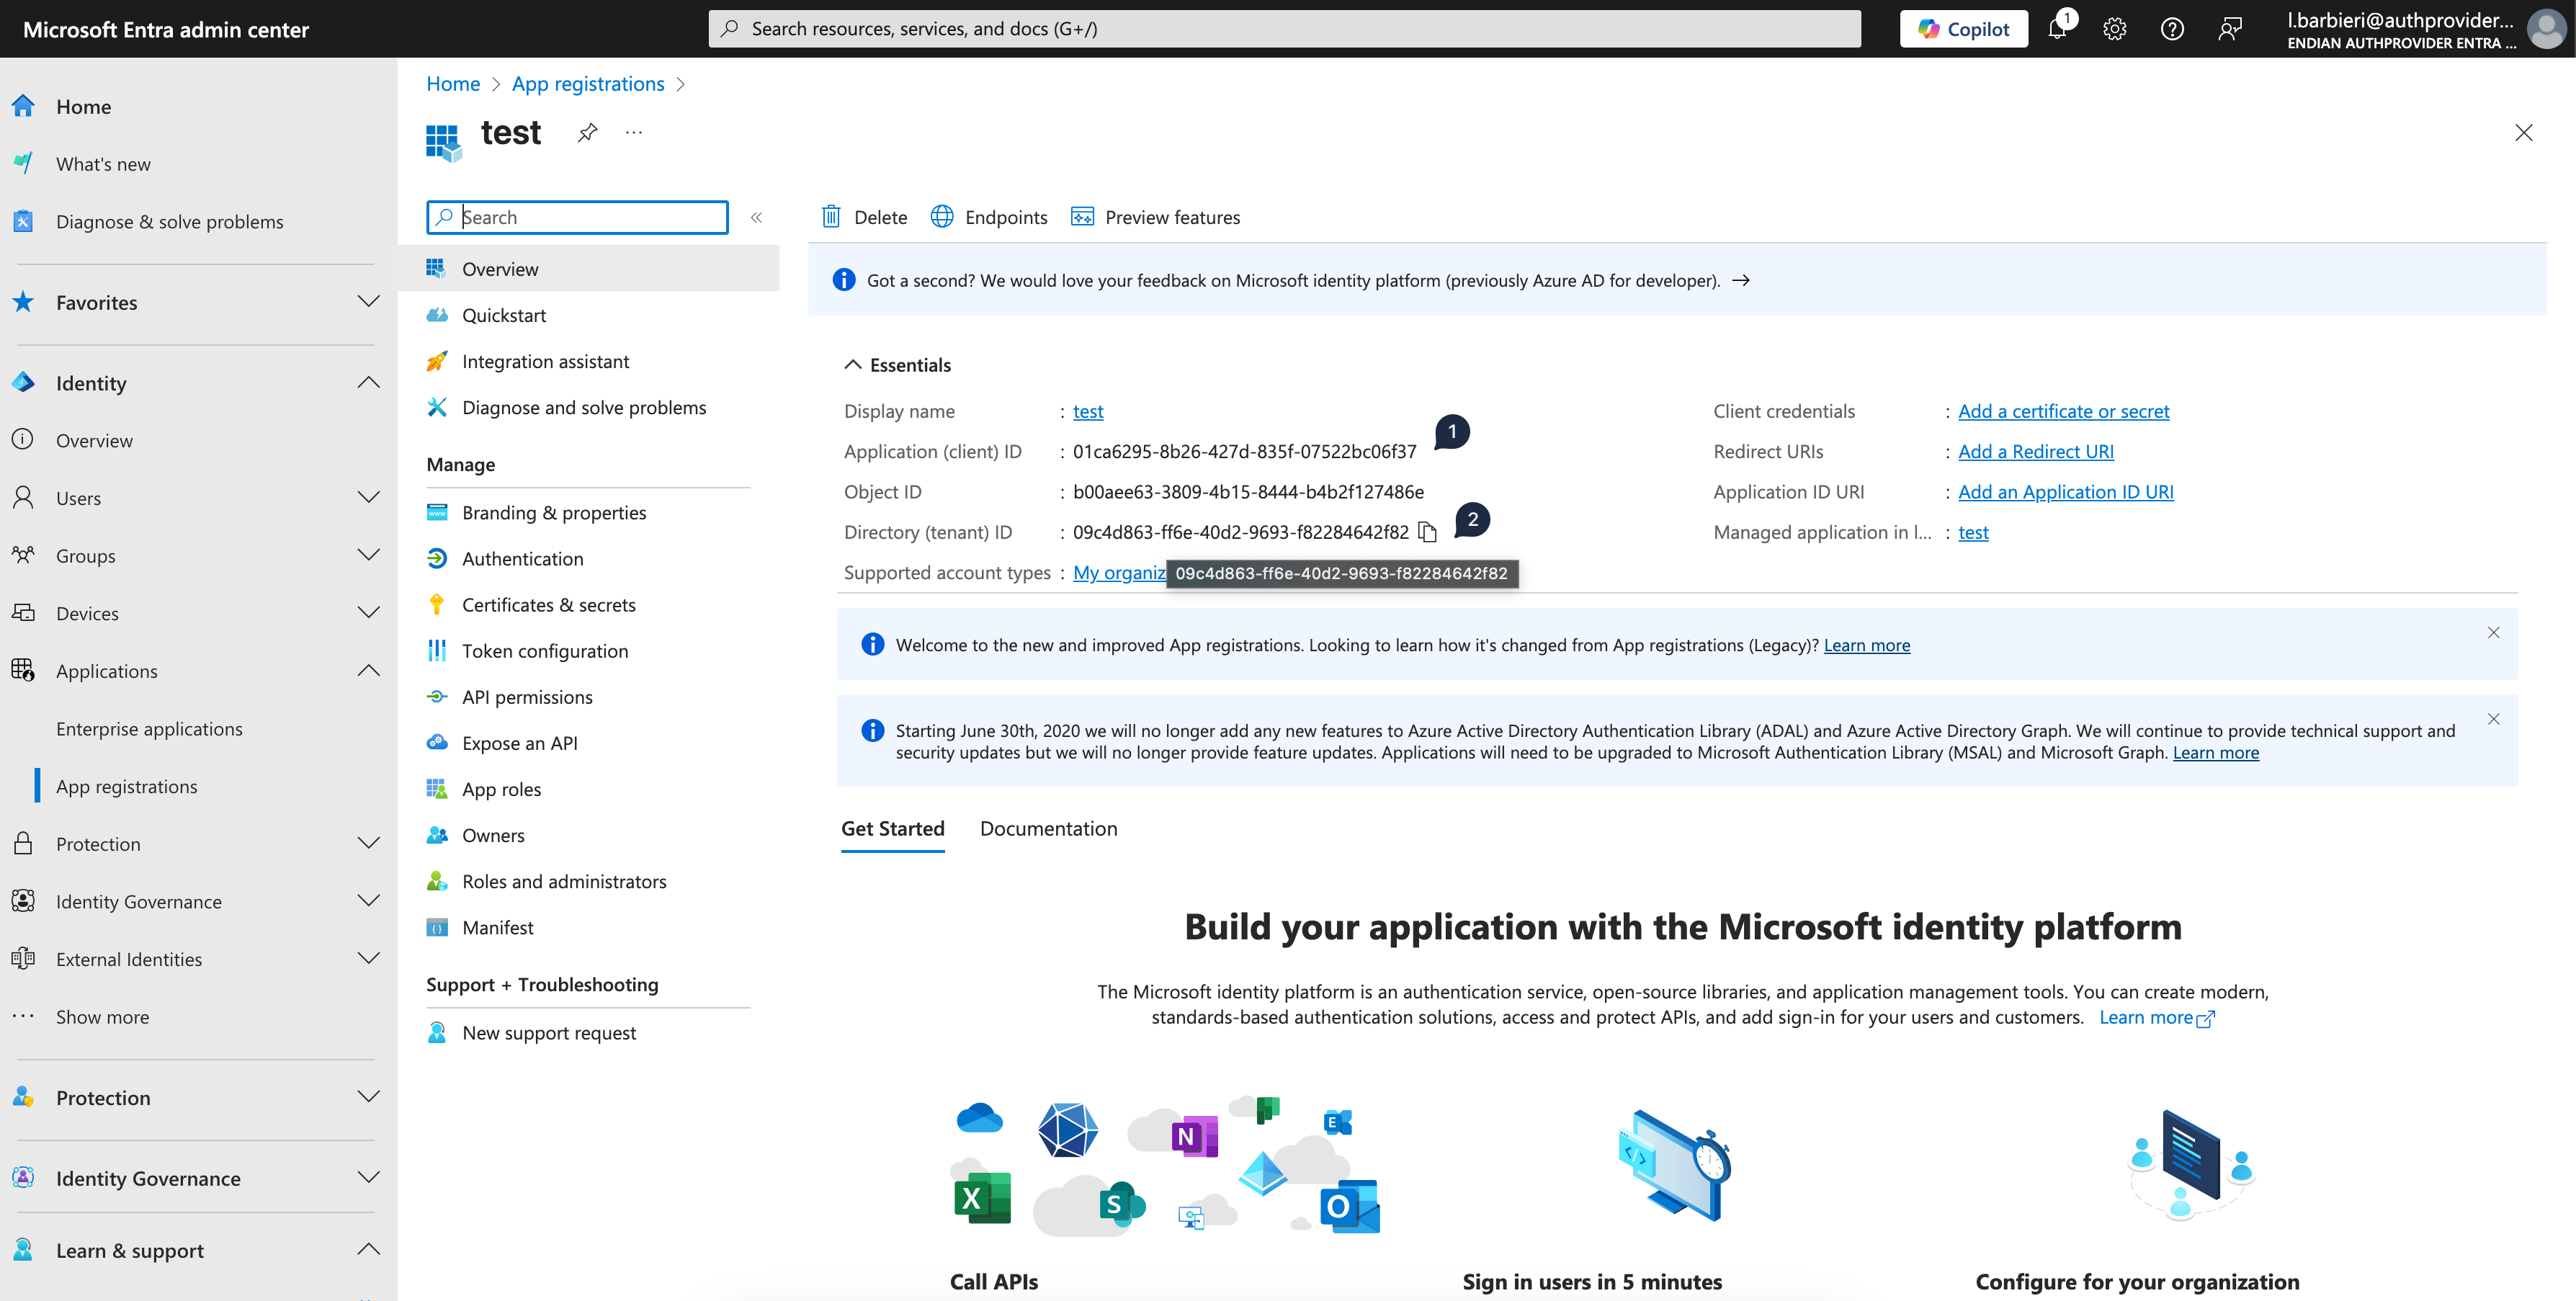2576x1301 pixels.
Task: Focus the app menu Search field
Action: (x=577, y=217)
